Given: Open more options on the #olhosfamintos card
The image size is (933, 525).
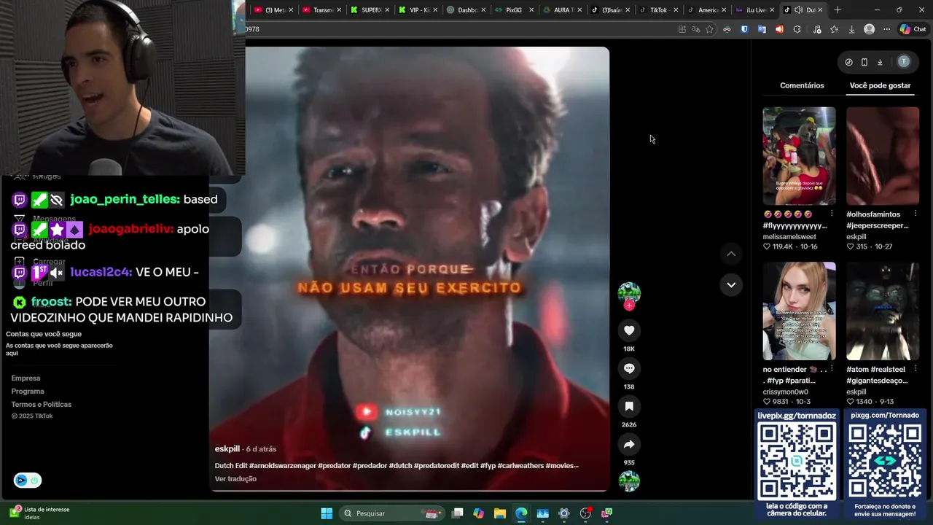Looking at the screenshot, I should point(916,214).
